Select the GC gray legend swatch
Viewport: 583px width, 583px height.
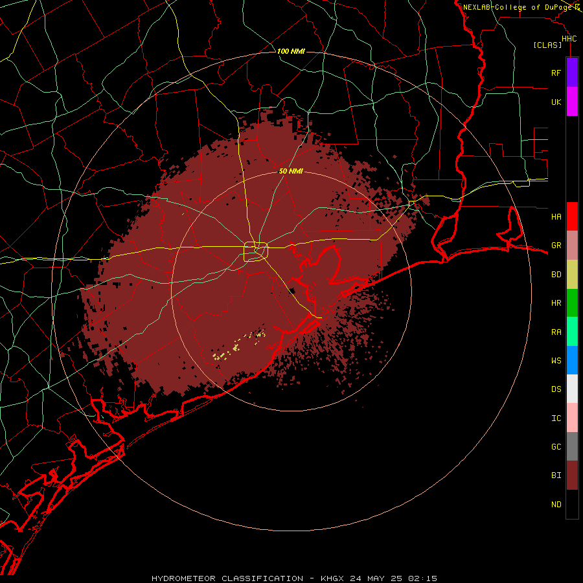coord(572,446)
